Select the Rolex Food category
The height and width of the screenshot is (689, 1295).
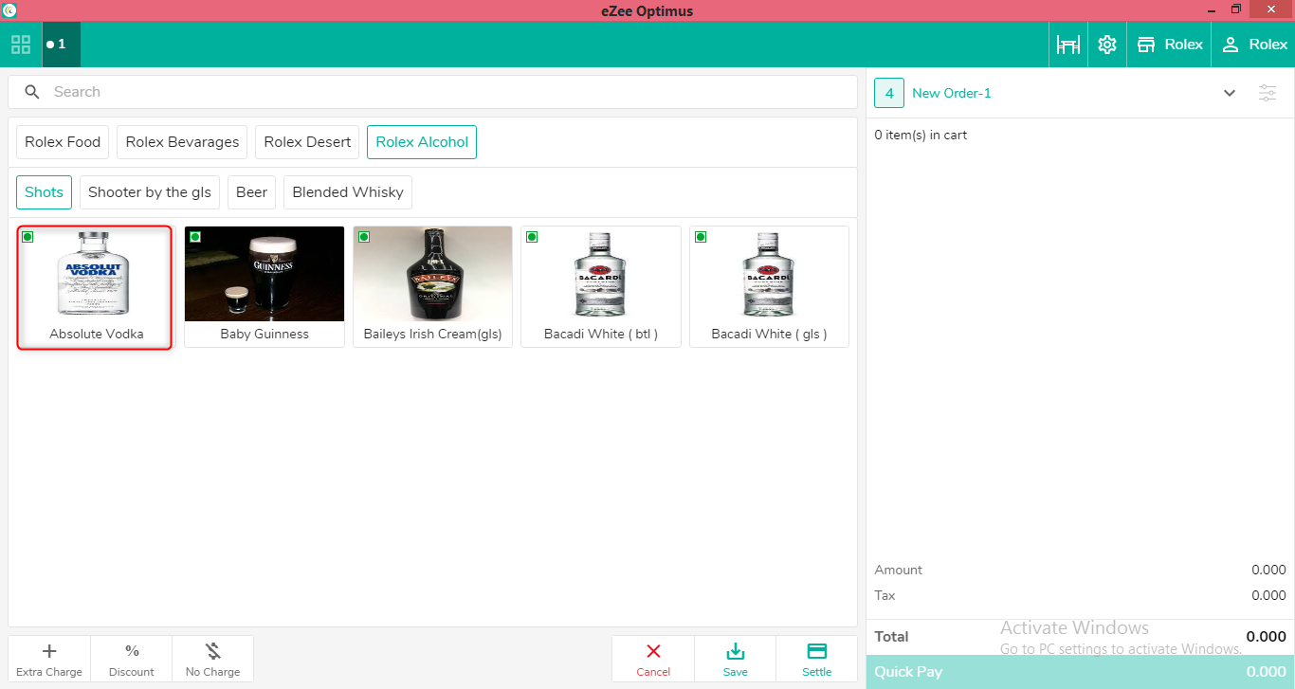click(x=63, y=142)
